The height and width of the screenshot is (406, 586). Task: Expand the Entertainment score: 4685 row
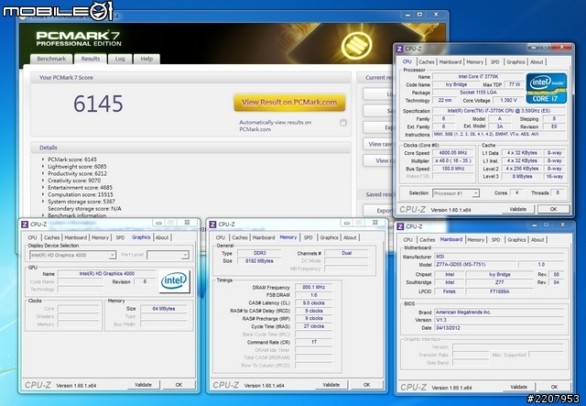point(43,188)
